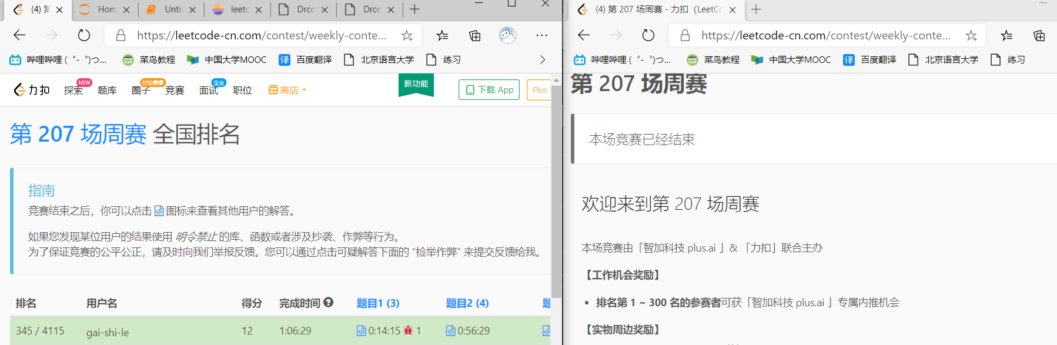Add left page to favorites with star icon
The width and height of the screenshot is (1057, 345).
click(x=407, y=36)
